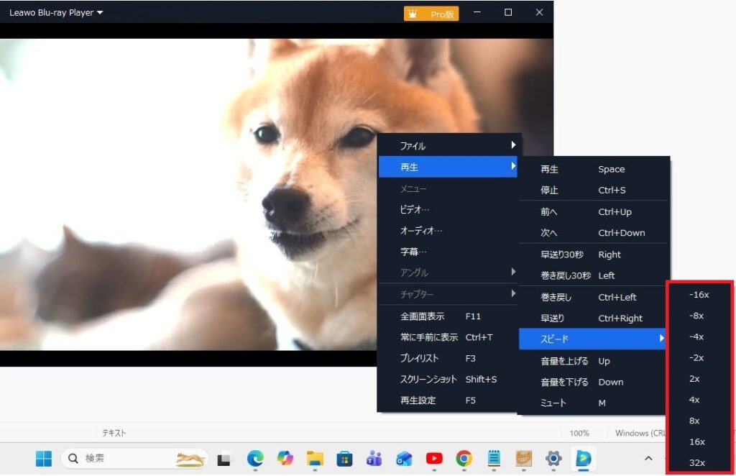The image size is (736, 476).
Task: Show hidden system tray icons chevron
Action: point(648,458)
